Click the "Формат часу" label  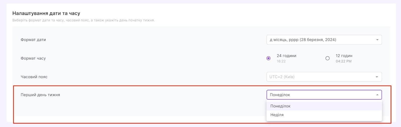pos(33,58)
